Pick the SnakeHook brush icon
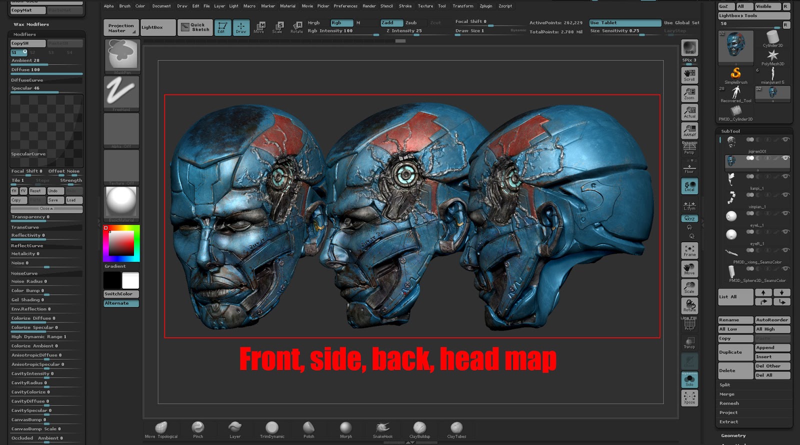 click(382, 429)
